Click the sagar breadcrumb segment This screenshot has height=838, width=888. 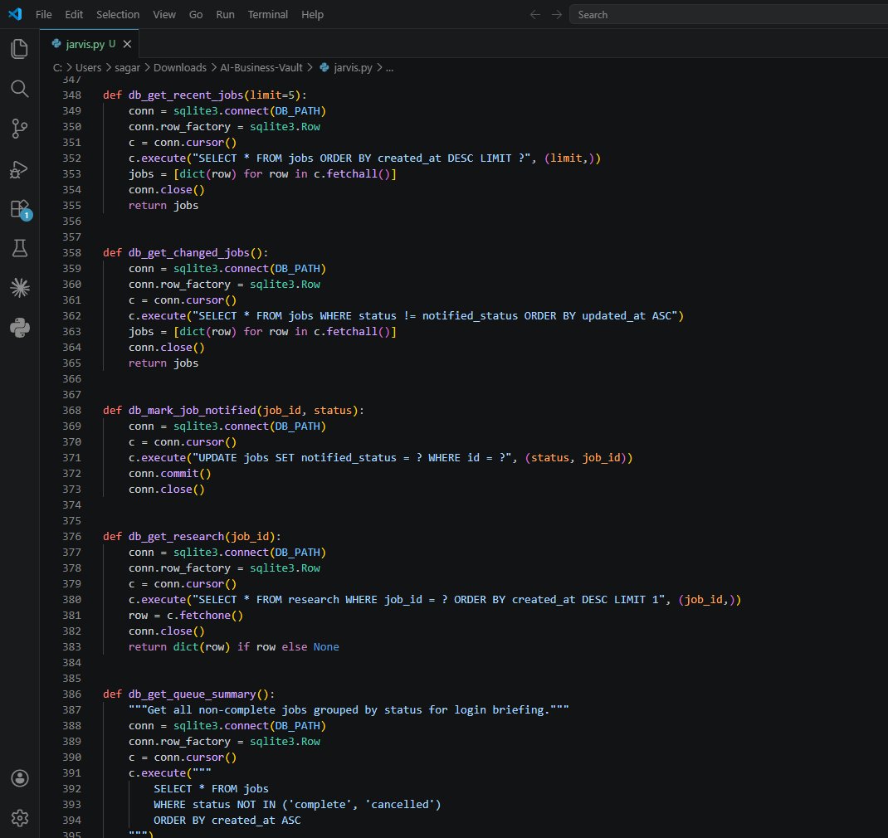[x=128, y=68]
